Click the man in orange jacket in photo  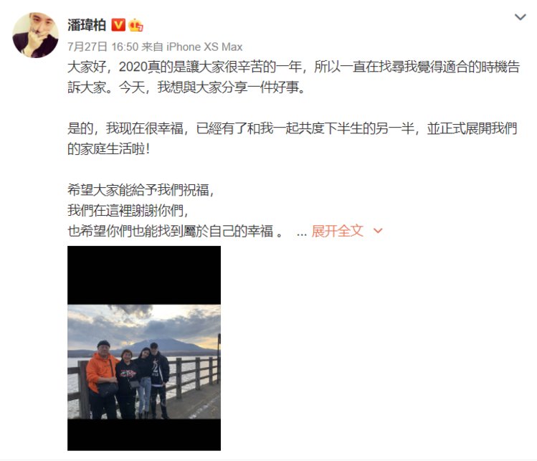point(101,379)
